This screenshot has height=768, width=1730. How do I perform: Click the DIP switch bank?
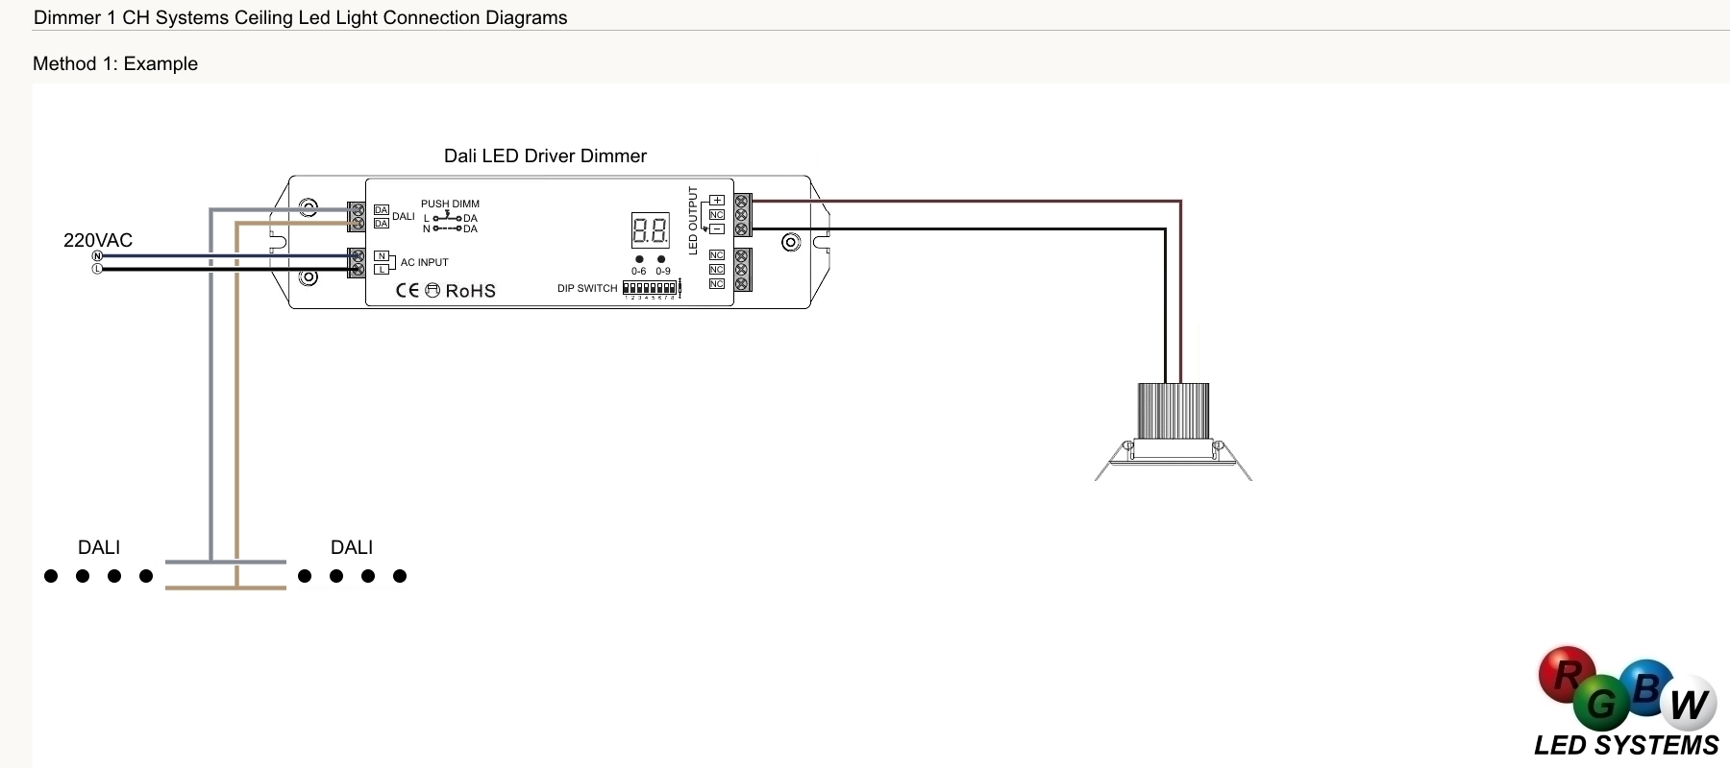click(651, 287)
